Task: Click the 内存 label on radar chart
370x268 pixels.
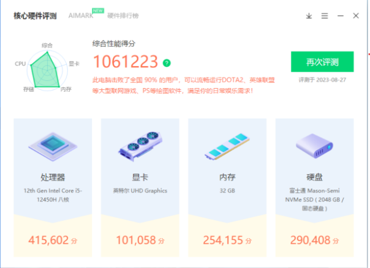Action: click(x=66, y=89)
